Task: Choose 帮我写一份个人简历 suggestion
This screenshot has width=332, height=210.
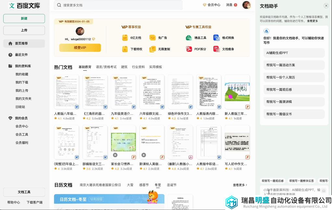Action: pyautogui.click(x=294, y=77)
